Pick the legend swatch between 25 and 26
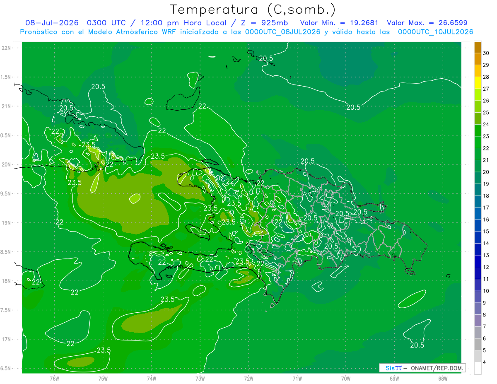Viewport: 497px width, 384px height. coord(478,107)
